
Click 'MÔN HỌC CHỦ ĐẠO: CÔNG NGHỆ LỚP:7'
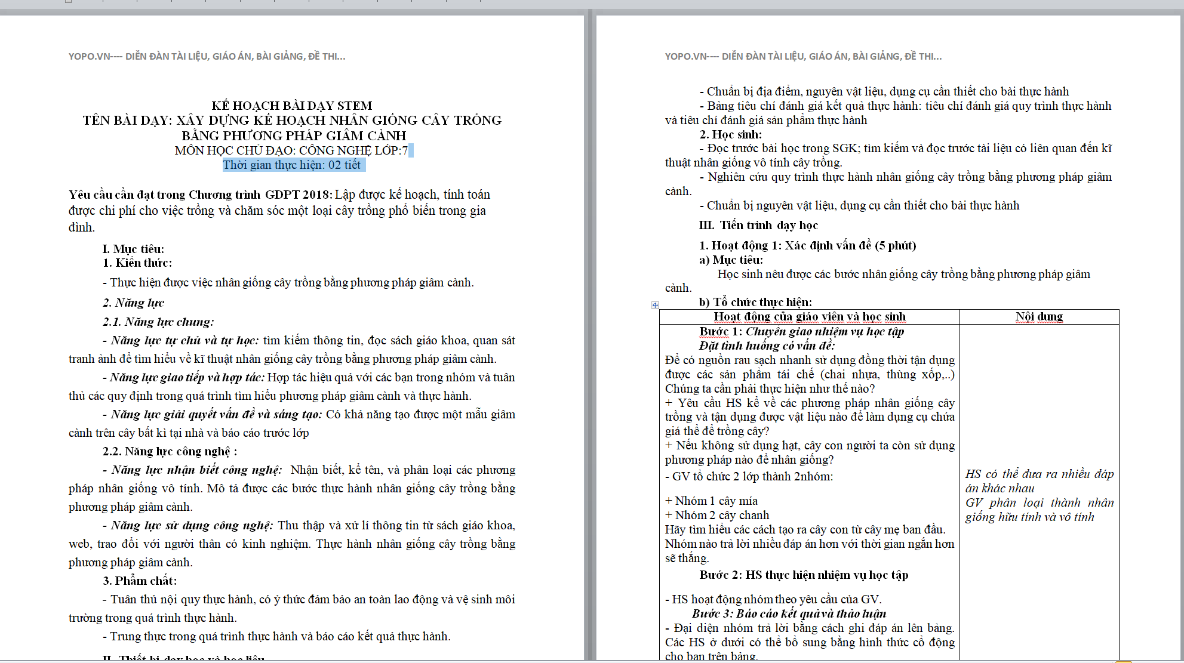pos(291,150)
